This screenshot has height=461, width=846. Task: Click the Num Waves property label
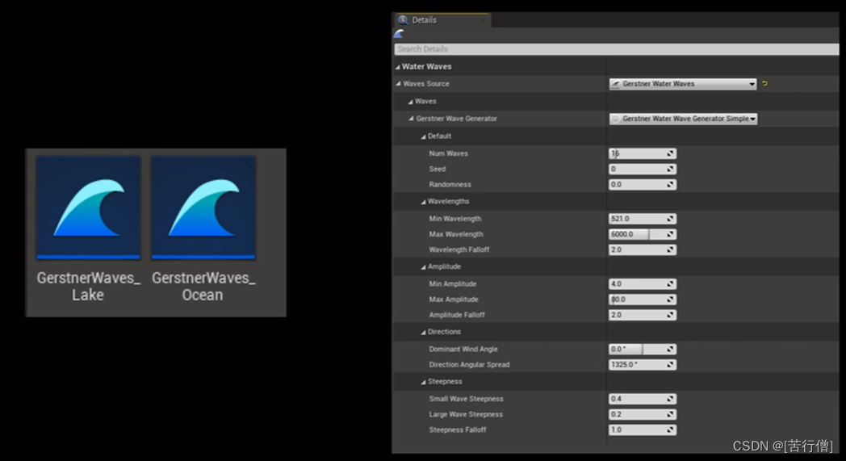448,154
